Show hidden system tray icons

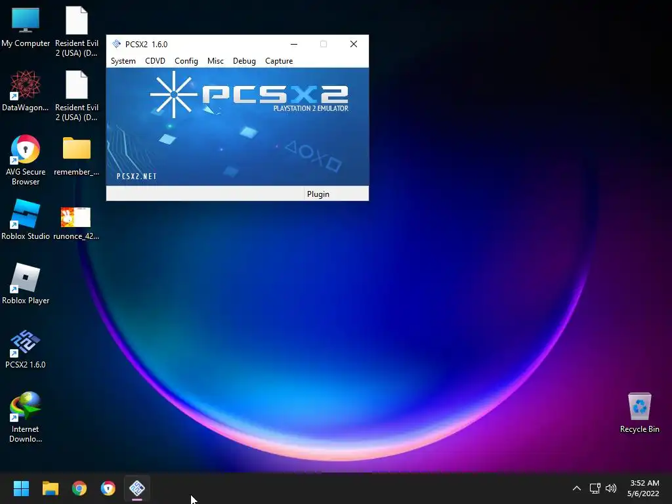point(577,488)
